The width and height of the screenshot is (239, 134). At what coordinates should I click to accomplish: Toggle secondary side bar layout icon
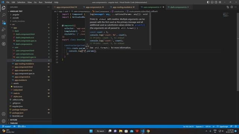(x=216, y=2)
